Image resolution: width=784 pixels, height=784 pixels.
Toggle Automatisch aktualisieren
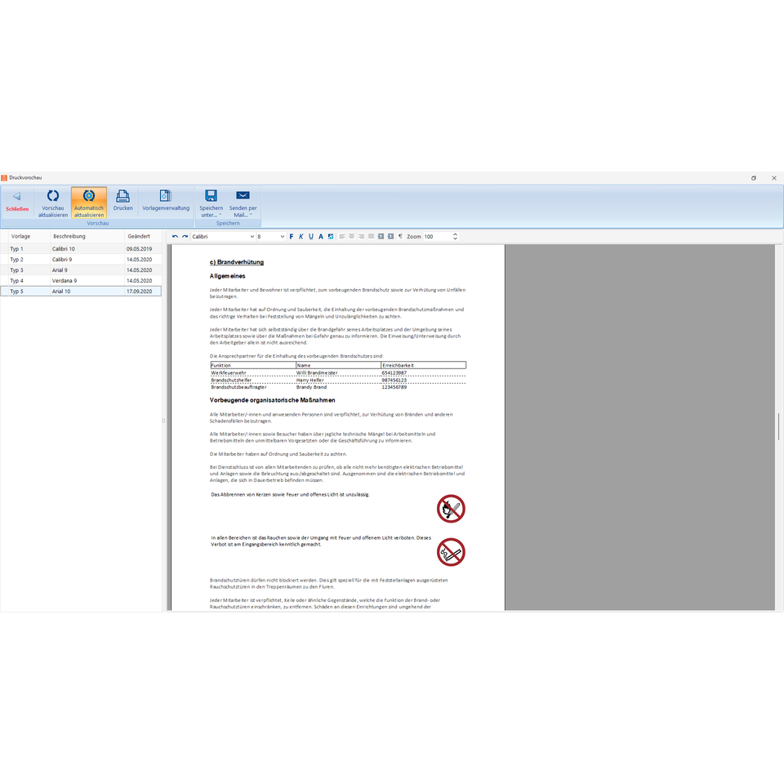pos(89,203)
